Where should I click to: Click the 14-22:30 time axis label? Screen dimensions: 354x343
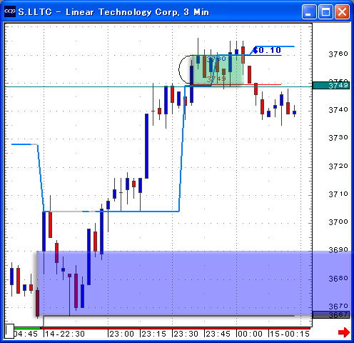[x=65, y=334]
